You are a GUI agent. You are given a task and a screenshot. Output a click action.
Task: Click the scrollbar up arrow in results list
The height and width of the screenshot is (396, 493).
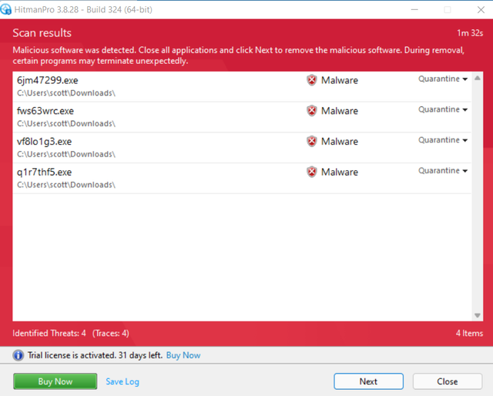tap(478, 78)
